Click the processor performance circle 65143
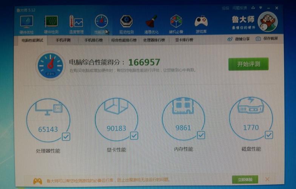 point(48,120)
